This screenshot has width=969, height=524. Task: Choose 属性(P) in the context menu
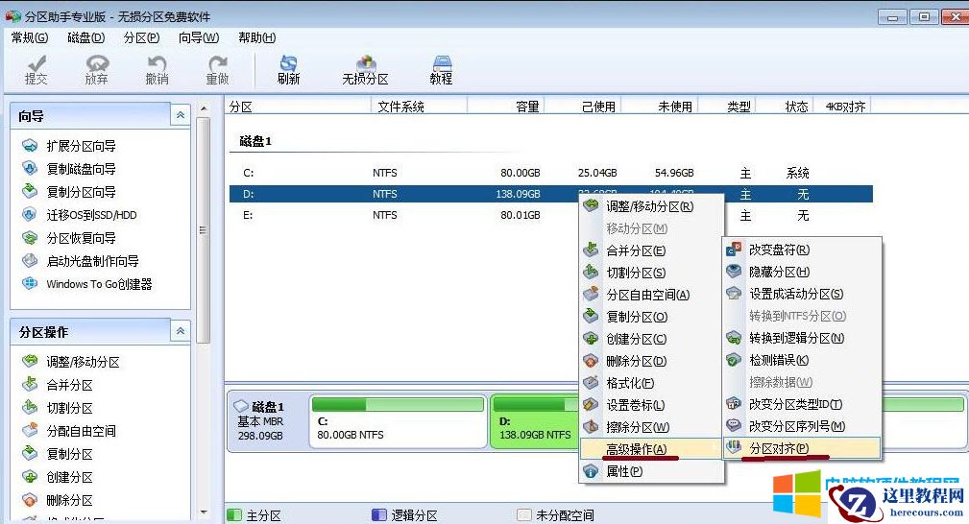[651, 471]
